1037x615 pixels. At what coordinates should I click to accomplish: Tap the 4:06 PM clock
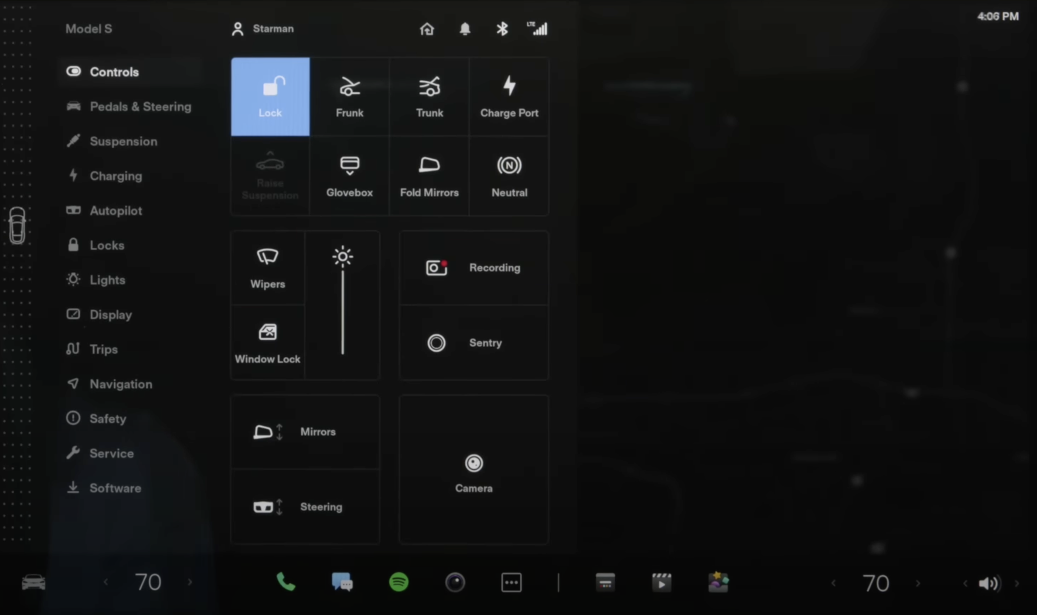[998, 17]
